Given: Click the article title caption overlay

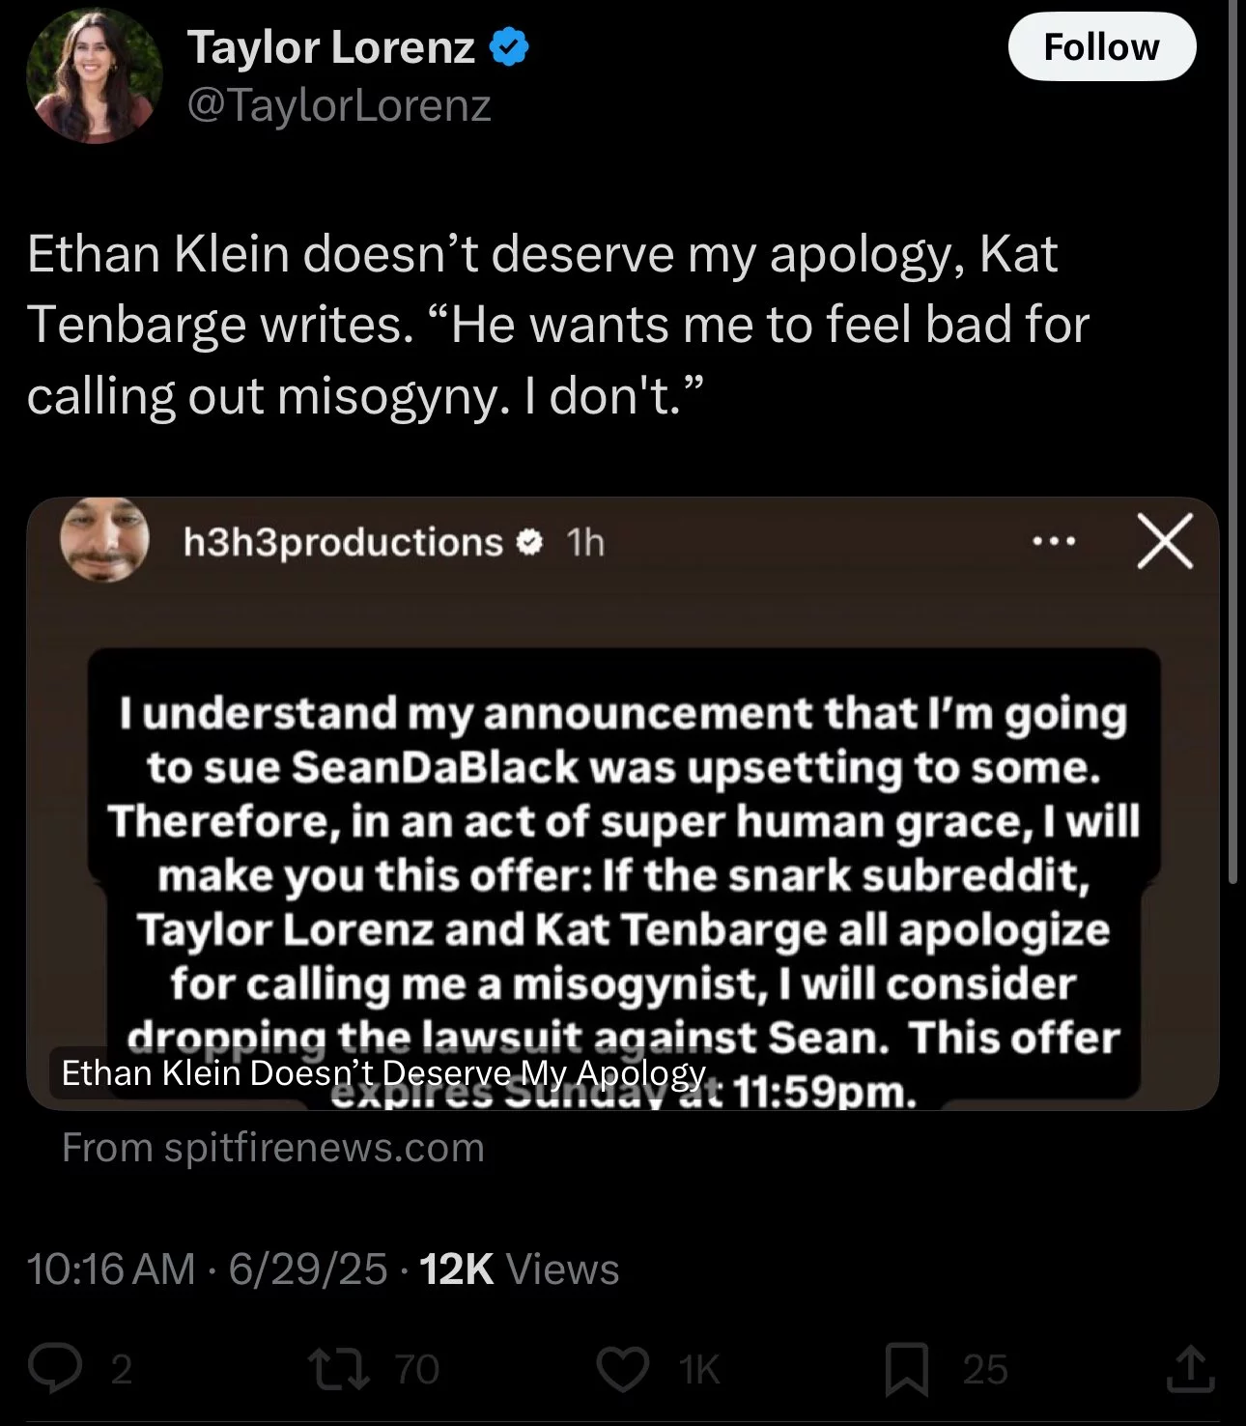Looking at the screenshot, I should pyautogui.click(x=383, y=1072).
